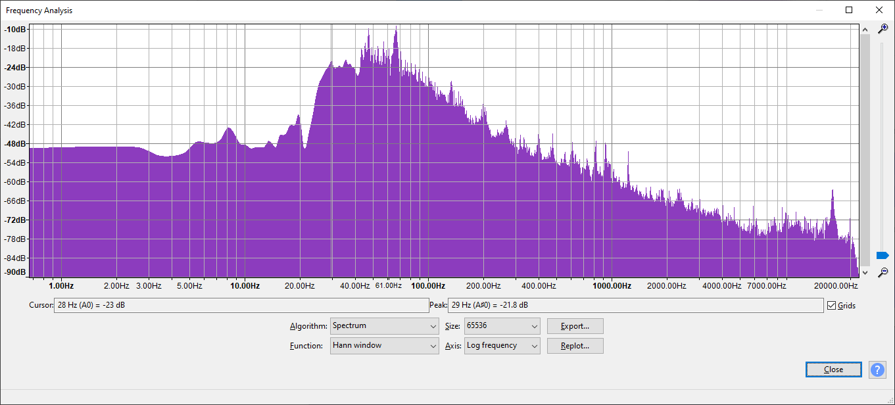Open the Size dropdown showing 65536
Screen dimensions: 895x405
(502, 326)
